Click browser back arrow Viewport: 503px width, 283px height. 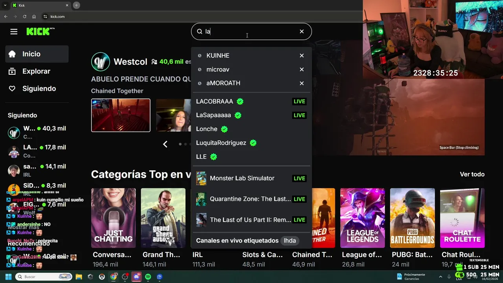point(6,17)
